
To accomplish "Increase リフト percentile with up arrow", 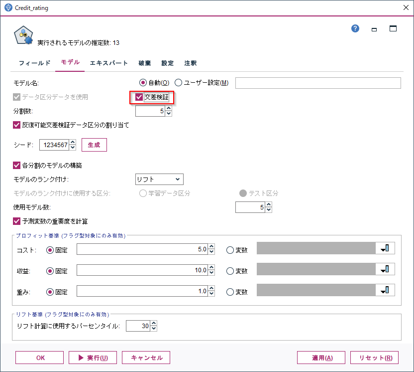I will pyautogui.click(x=154, y=323).
